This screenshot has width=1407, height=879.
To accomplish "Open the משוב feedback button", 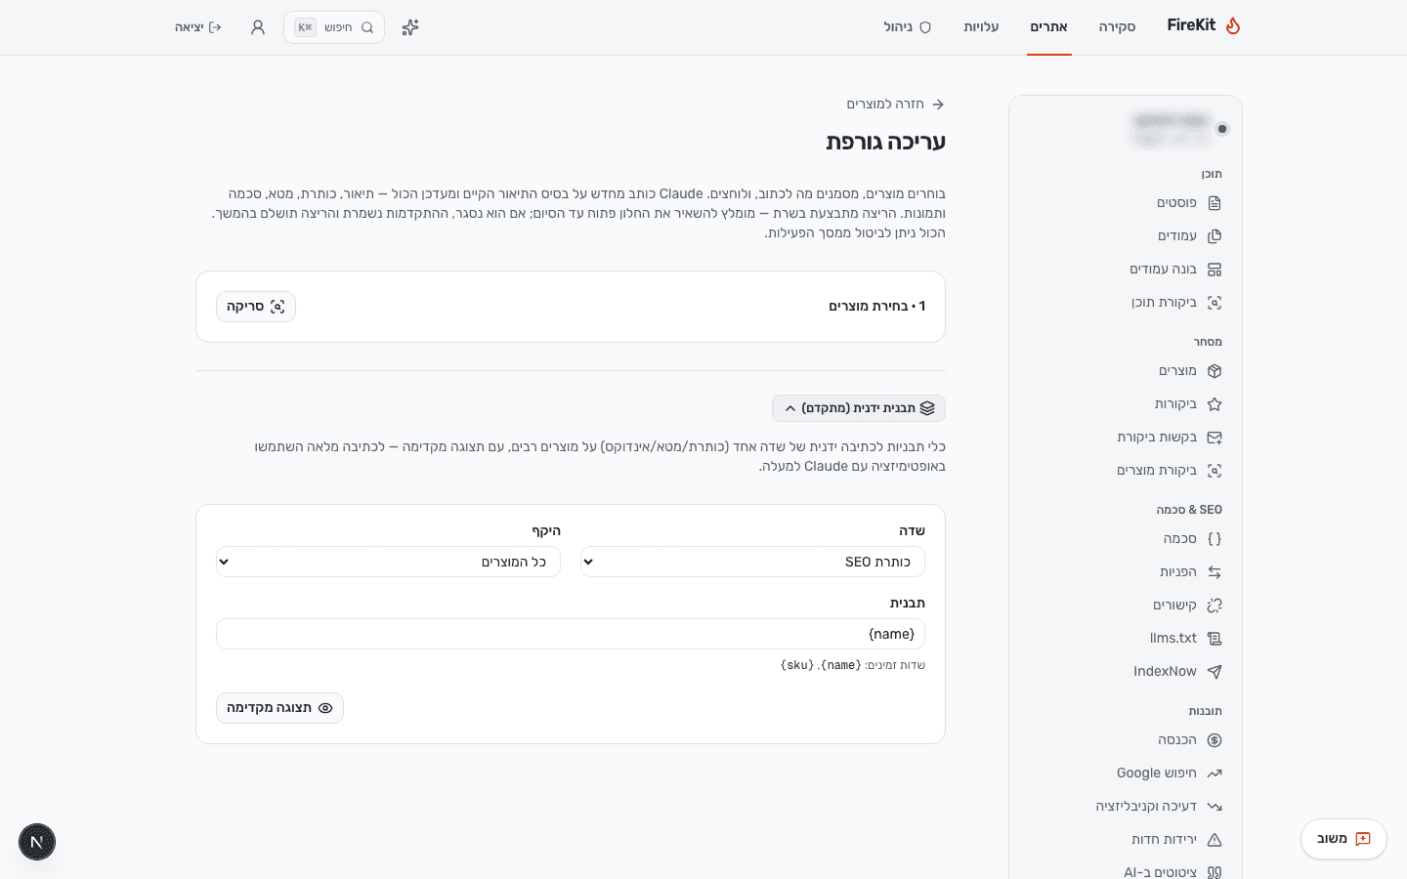I will 1343,839.
